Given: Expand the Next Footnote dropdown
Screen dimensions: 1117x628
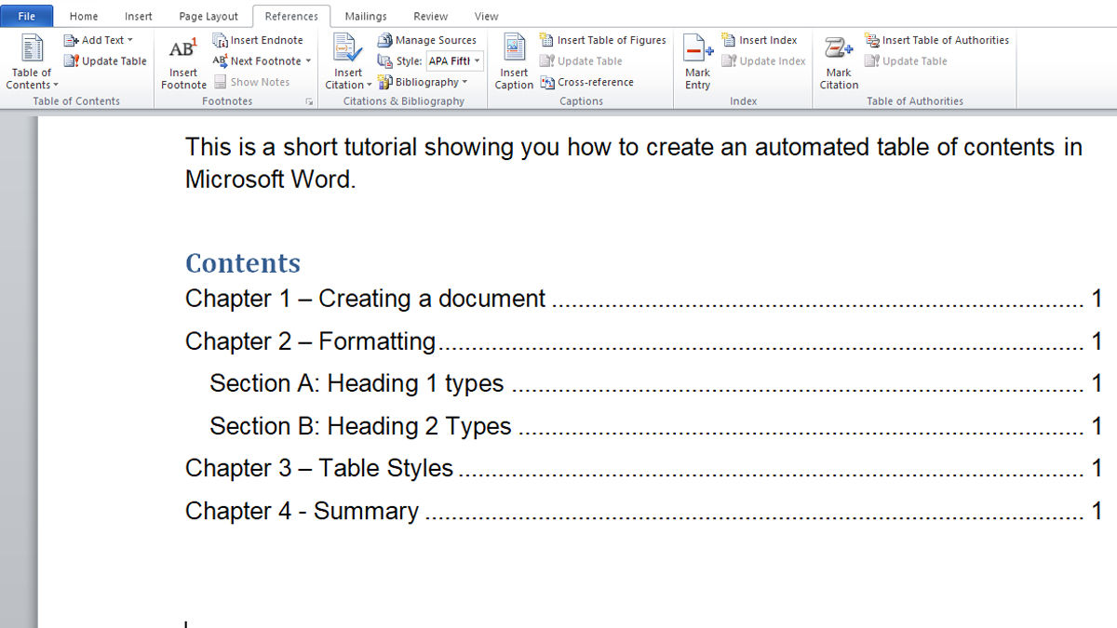Looking at the screenshot, I should click(307, 60).
